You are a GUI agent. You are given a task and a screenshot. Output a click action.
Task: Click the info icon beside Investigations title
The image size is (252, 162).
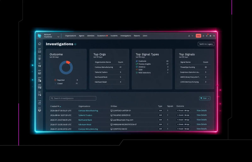tap(75, 44)
